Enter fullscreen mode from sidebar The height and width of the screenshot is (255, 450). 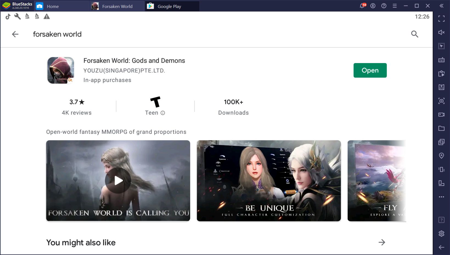(x=441, y=19)
